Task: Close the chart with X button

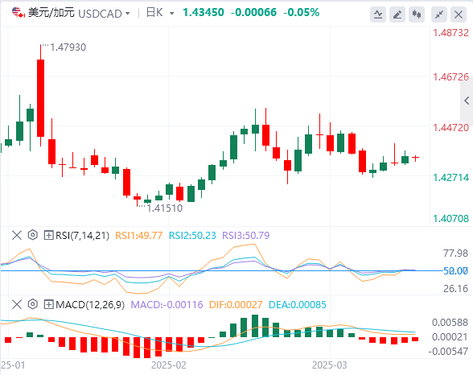Action: tap(459, 14)
